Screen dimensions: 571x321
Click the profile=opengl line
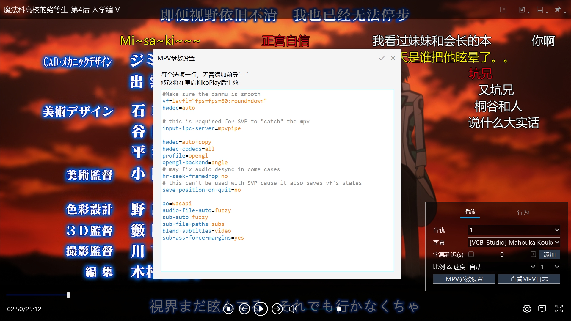185,156
